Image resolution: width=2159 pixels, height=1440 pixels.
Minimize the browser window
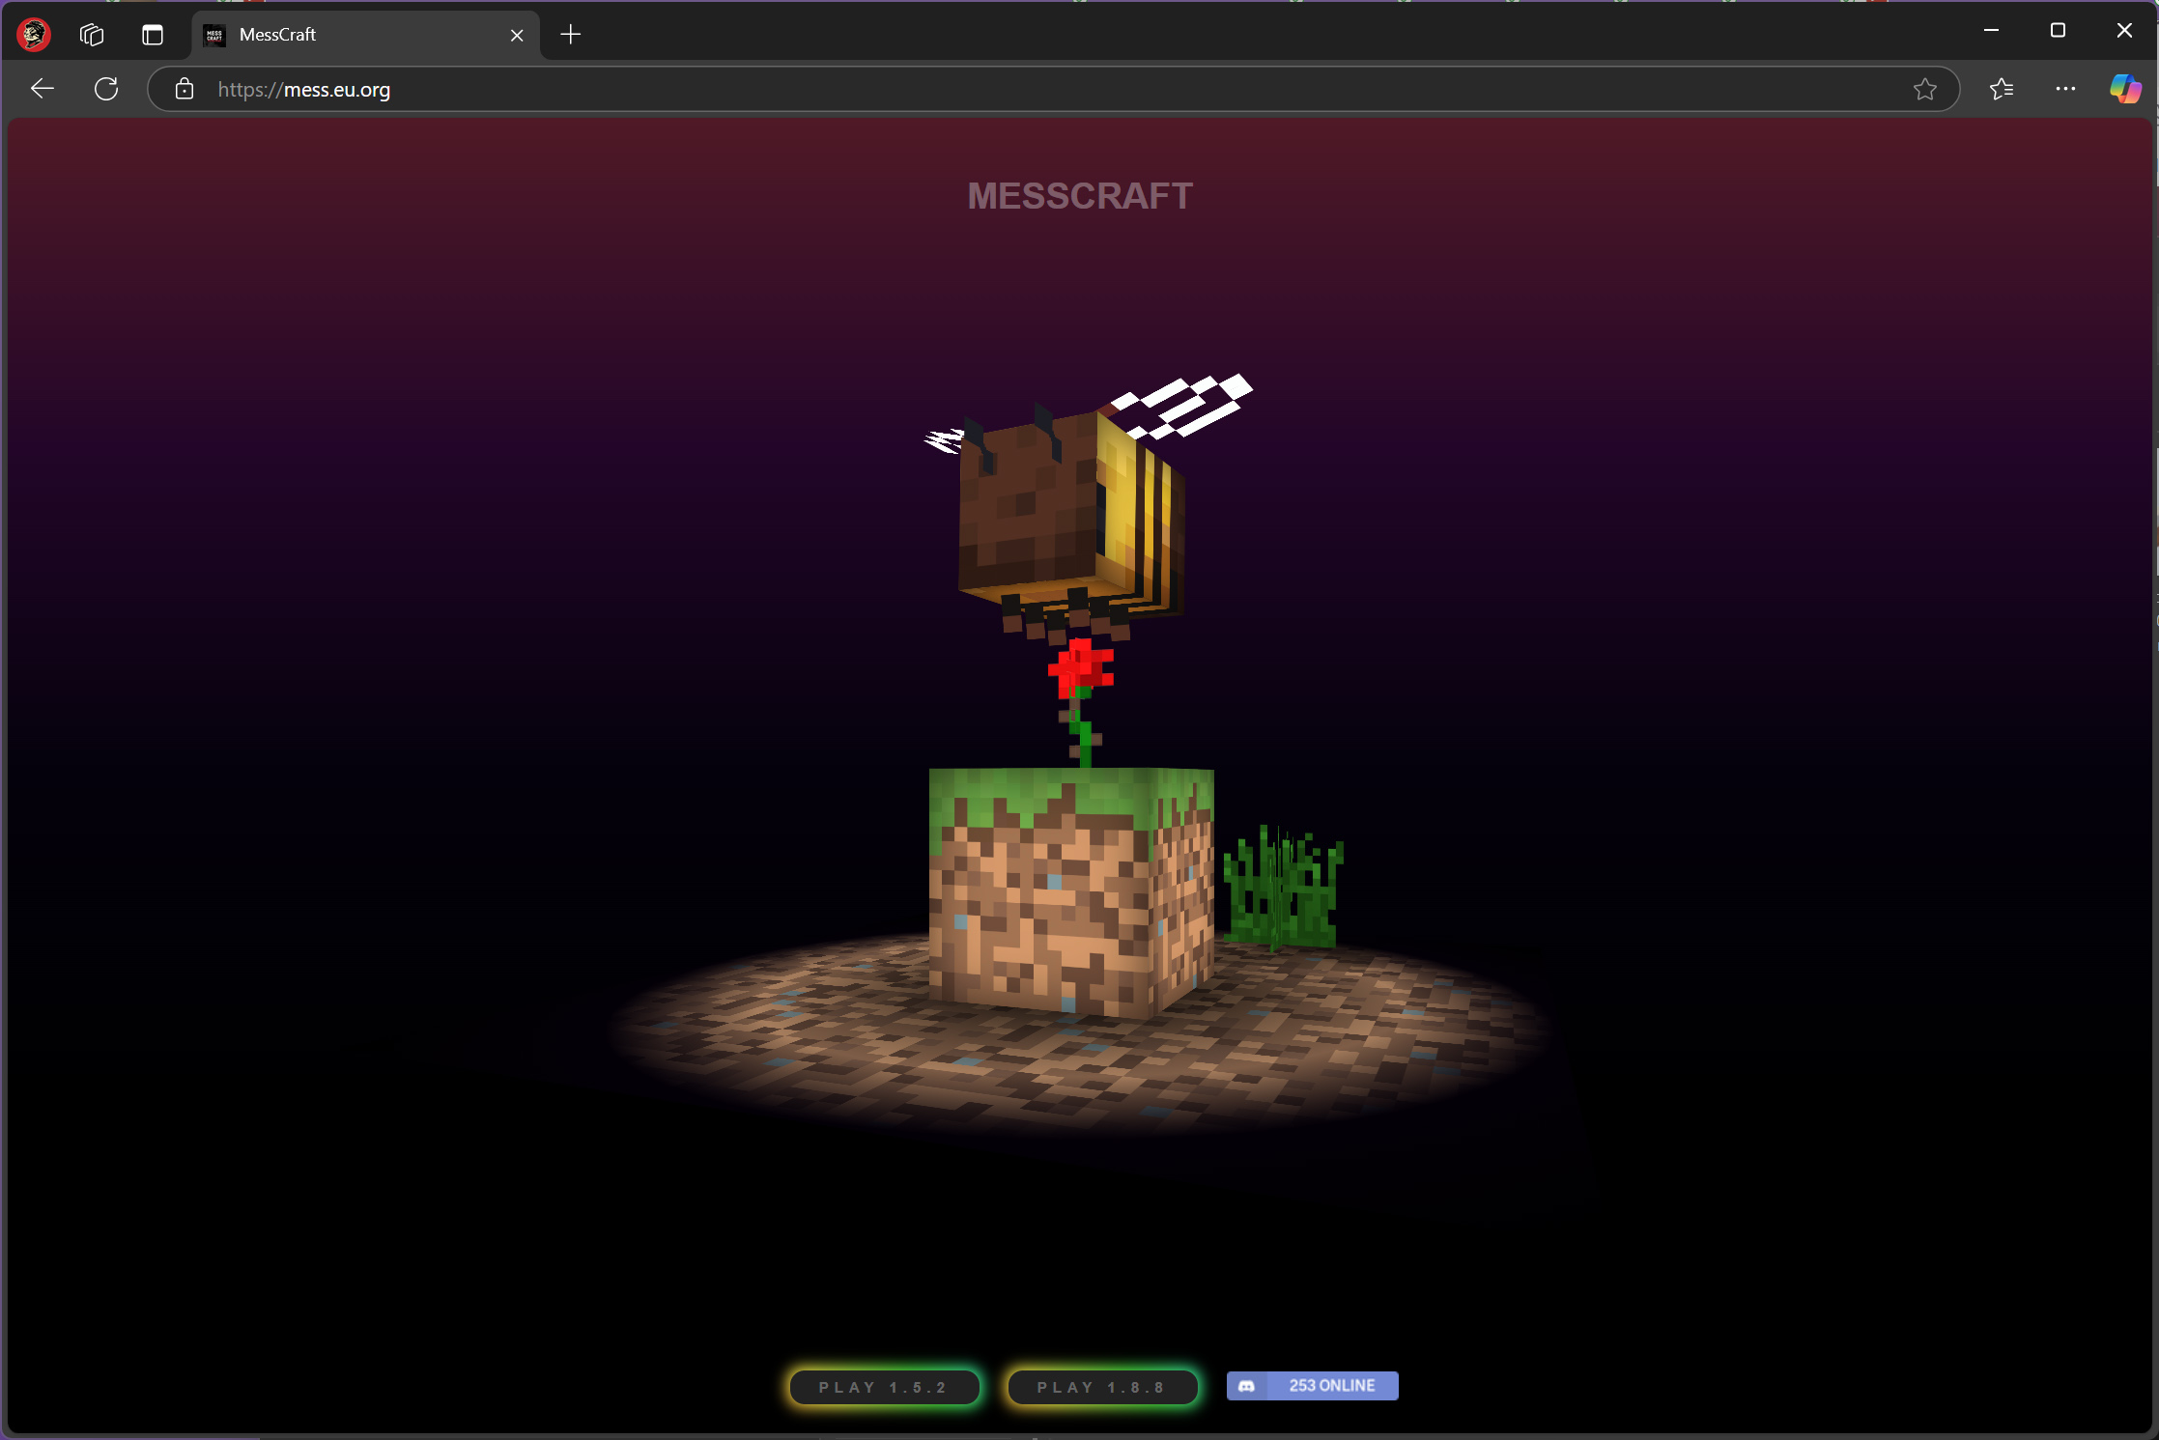click(x=1991, y=31)
